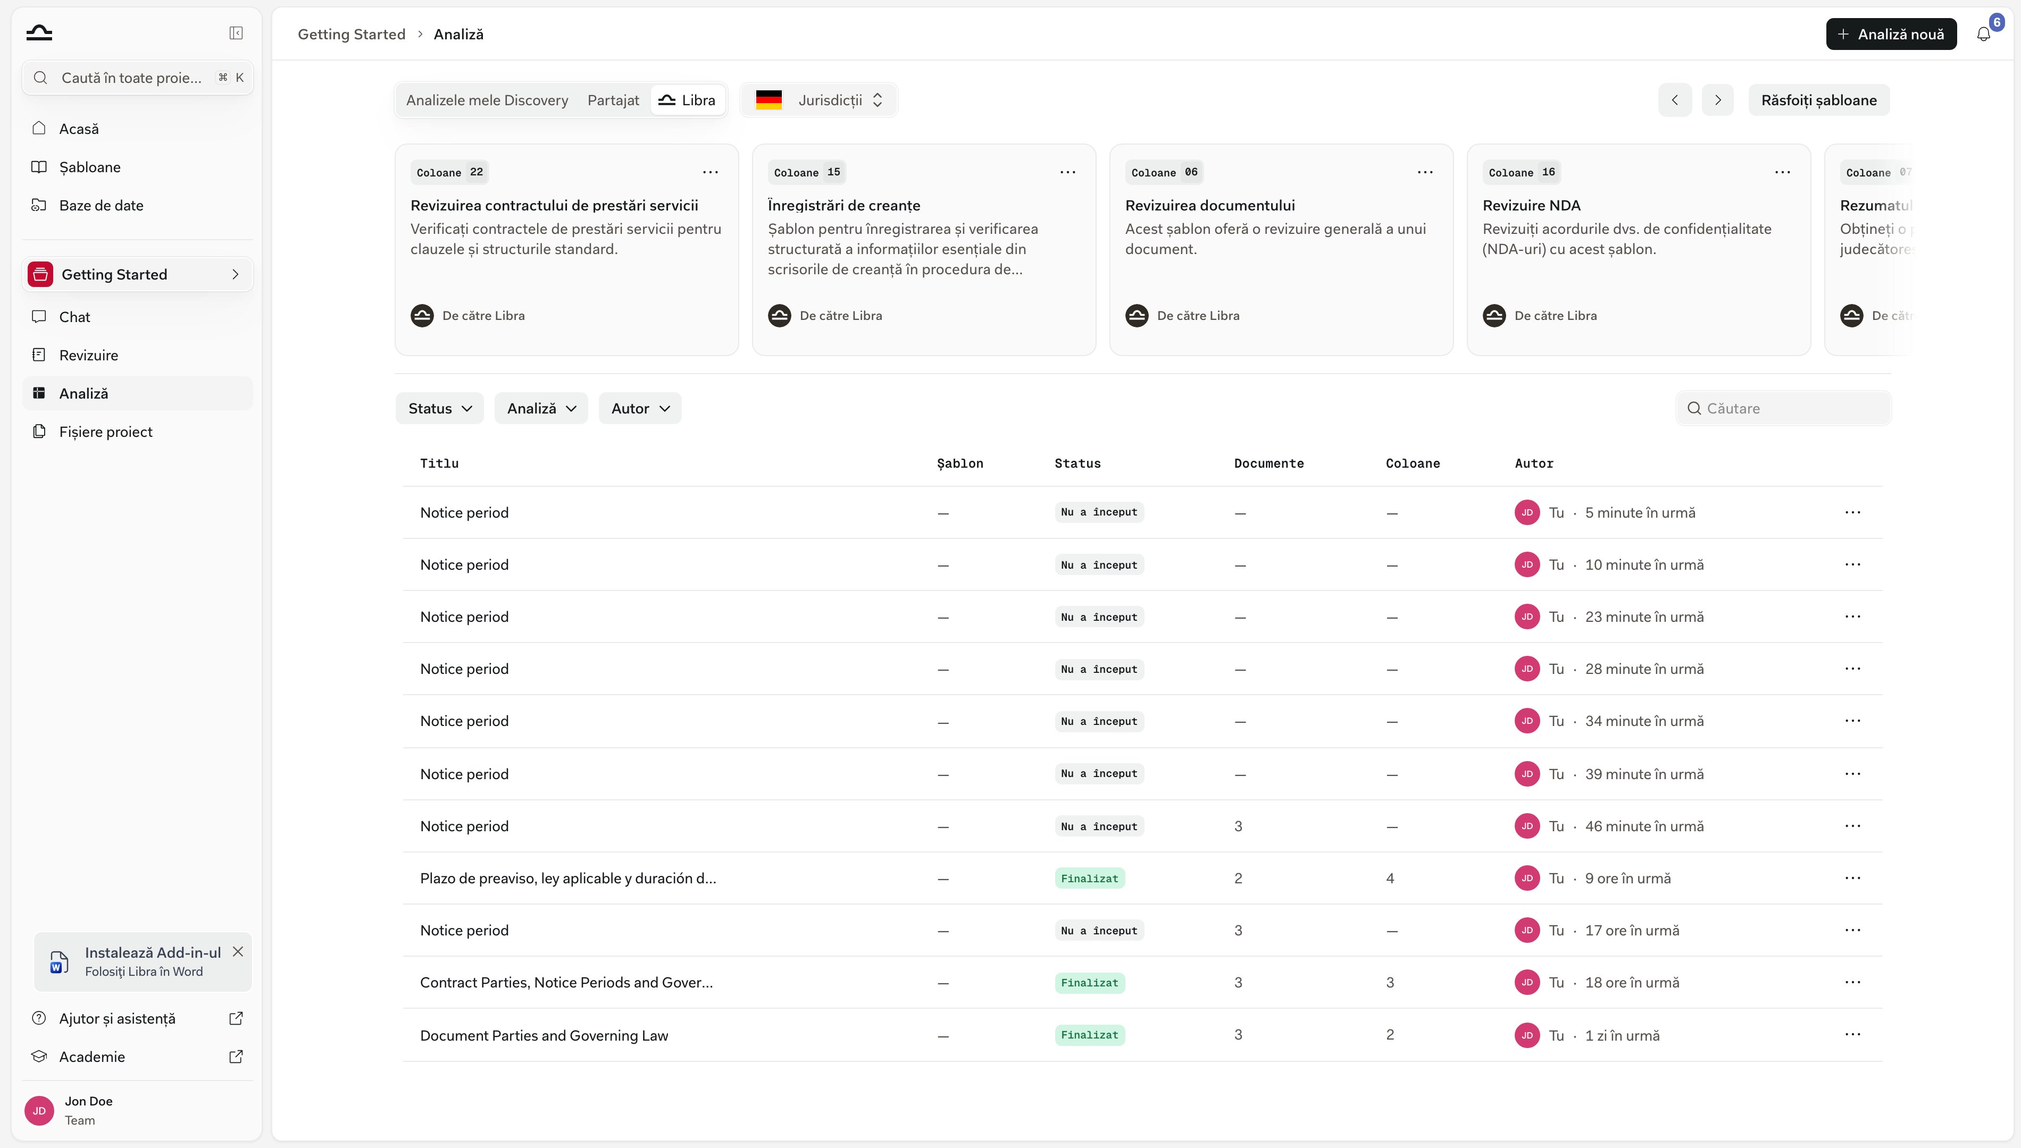Click the Analiză nouă button
This screenshot has height=1148, width=2021.
[x=1891, y=34]
